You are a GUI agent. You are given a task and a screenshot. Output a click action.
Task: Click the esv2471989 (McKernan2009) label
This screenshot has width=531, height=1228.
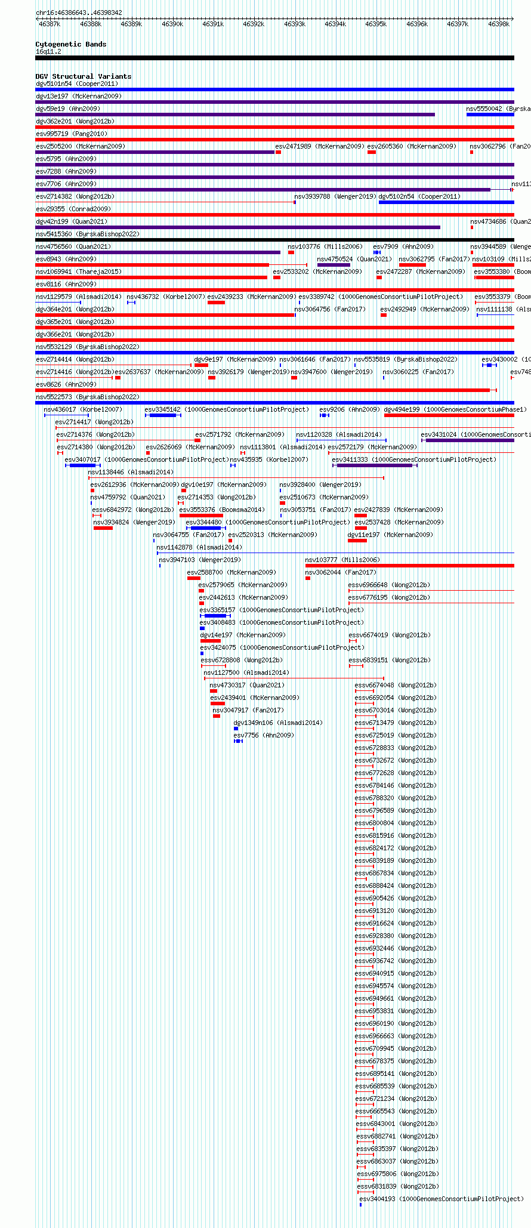pos(320,146)
